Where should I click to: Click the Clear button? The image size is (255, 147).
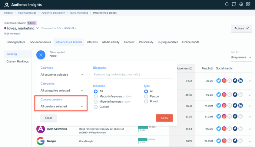(49, 118)
